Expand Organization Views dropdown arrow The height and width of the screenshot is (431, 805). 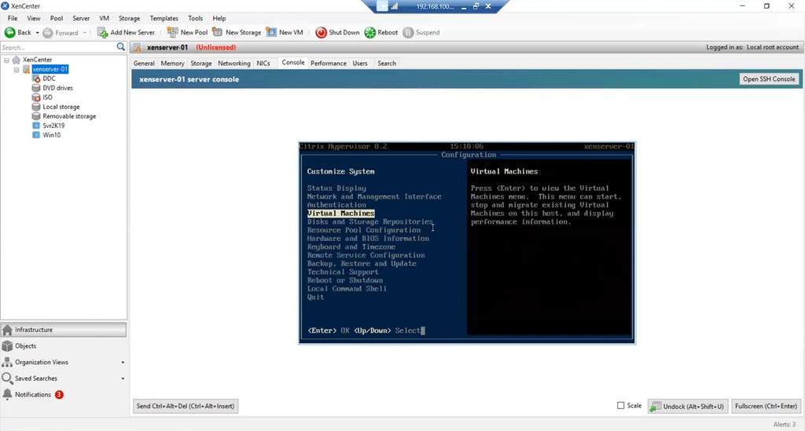click(x=123, y=363)
